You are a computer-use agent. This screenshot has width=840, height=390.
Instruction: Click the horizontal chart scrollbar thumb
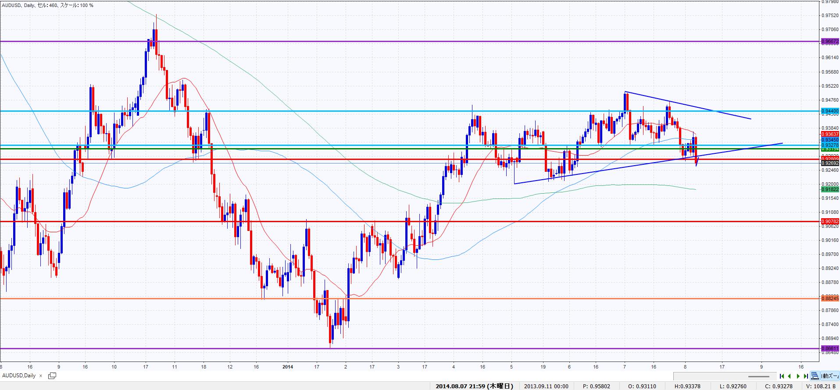758,376
